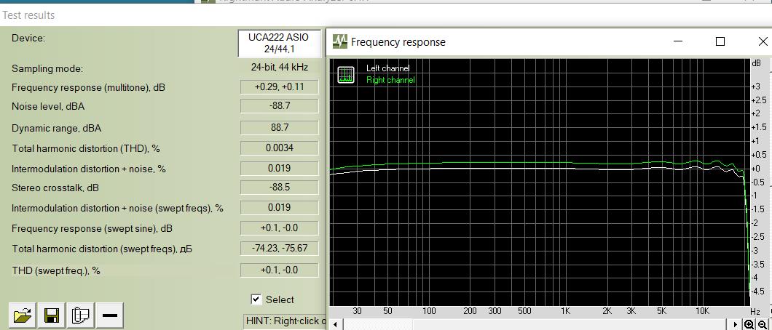Viewport: 772px width, 330px height.
Task: Close the Frequency response window
Action: click(x=762, y=41)
